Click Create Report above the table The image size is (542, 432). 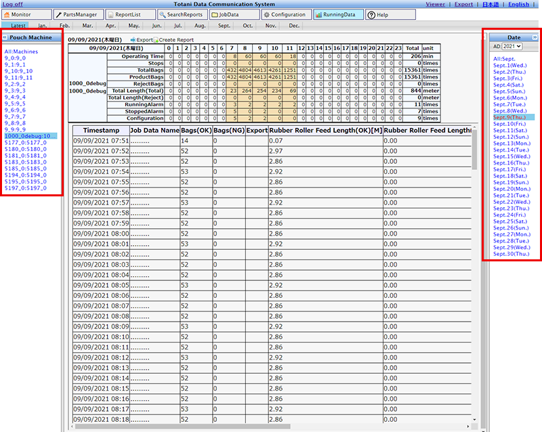point(175,40)
